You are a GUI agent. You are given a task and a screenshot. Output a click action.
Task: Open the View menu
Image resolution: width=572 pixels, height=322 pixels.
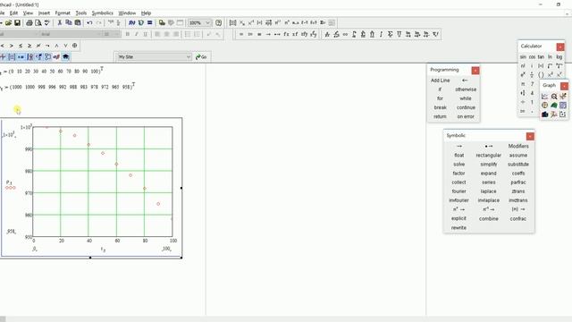click(28, 13)
